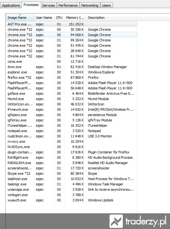Select the nvvsvc.exe process
Image resolution: width=170 pixels, height=229 pixels.
click(72, 141)
